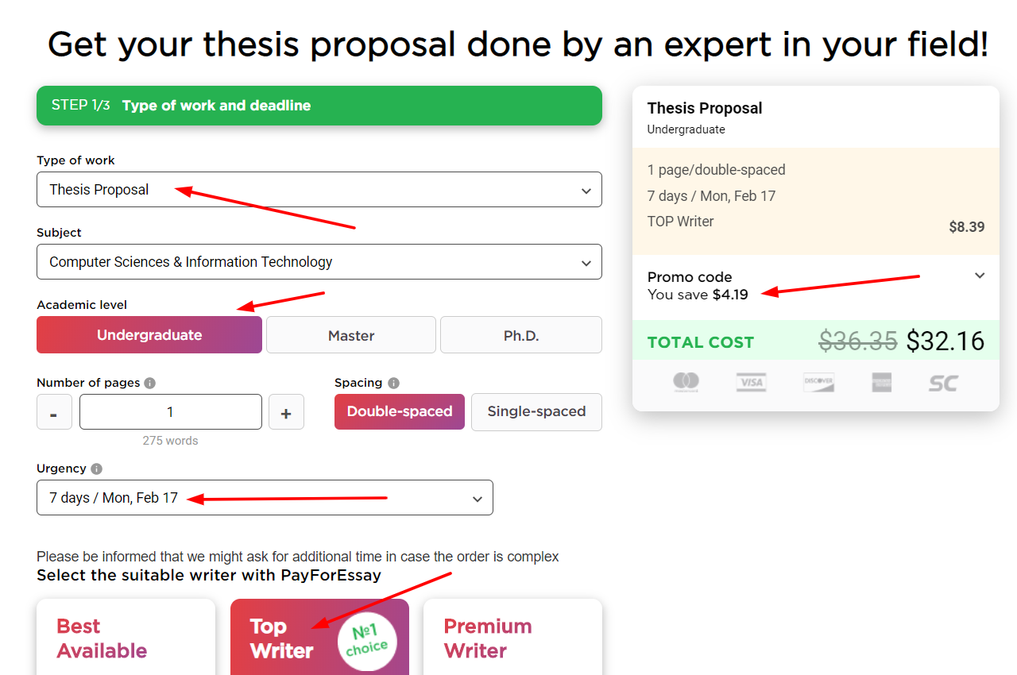The image size is (1017, 675).
Task: Click the Mastercard payment icon
Action: coord(686,382)
